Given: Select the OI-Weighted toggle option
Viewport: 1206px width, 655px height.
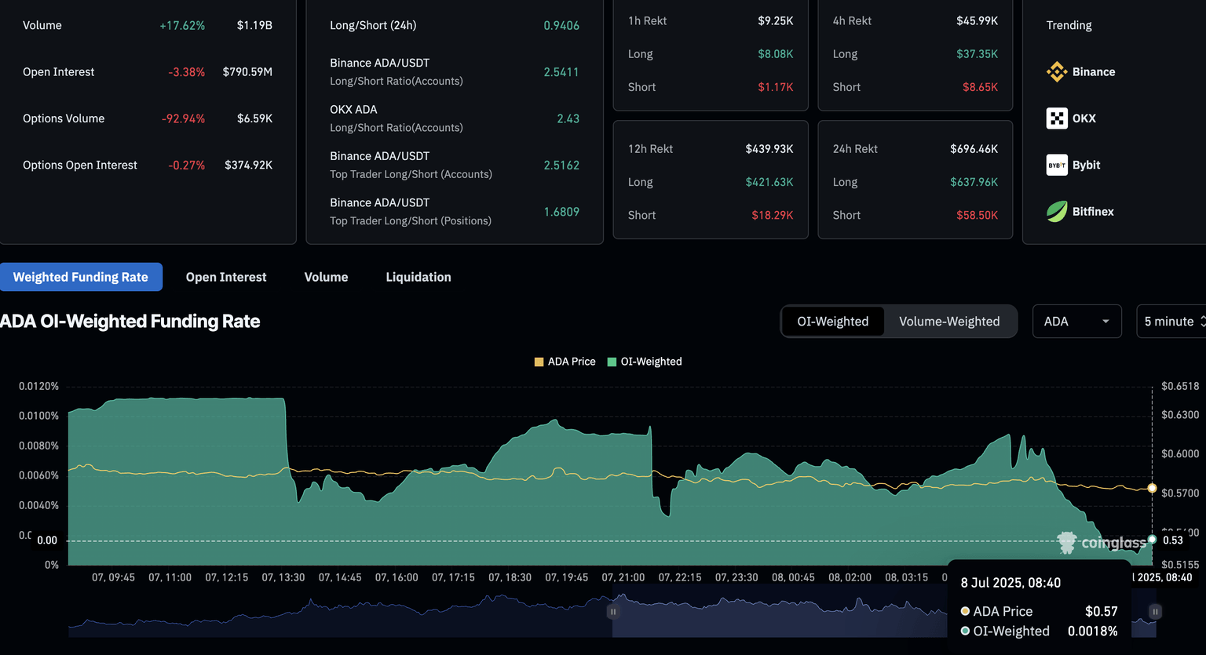Looking at the screenshot, I should pos(832,322).
